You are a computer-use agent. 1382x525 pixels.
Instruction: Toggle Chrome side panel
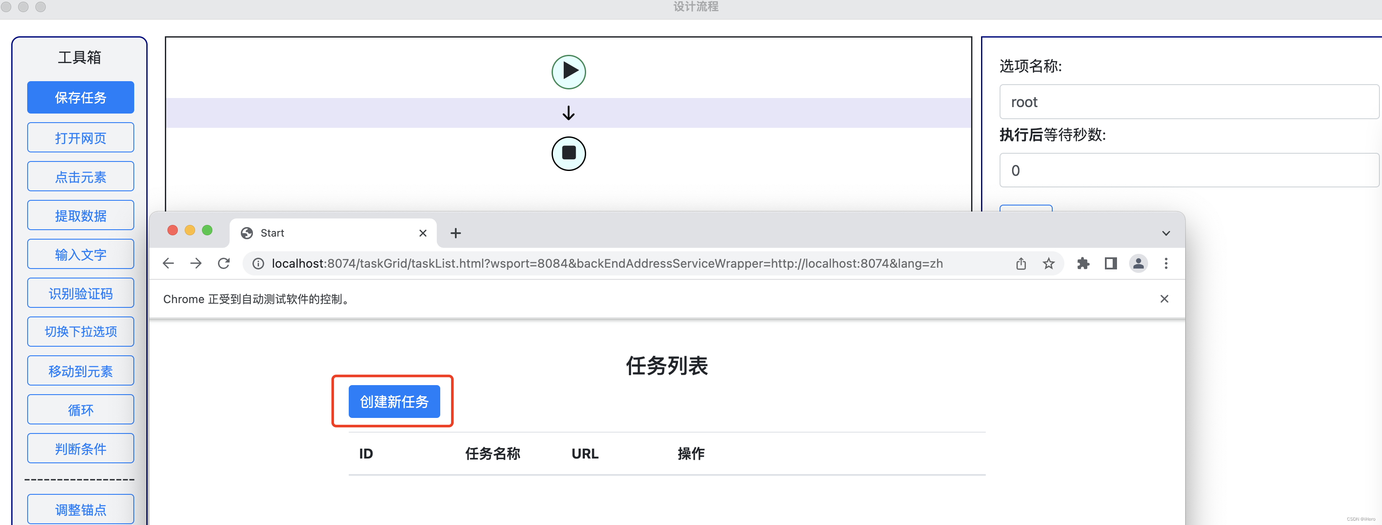pos(1111,263)
